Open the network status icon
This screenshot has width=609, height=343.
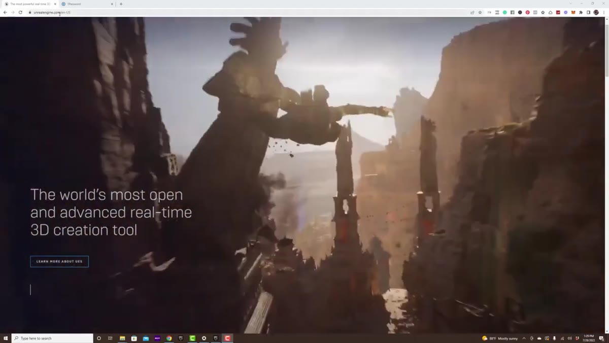562,338
